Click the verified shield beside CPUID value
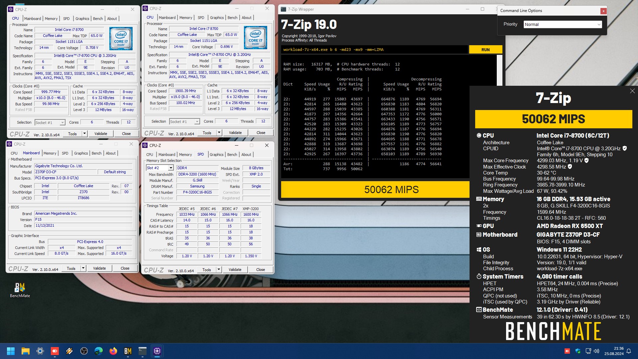Screen dimensions: 638x359 625,149
